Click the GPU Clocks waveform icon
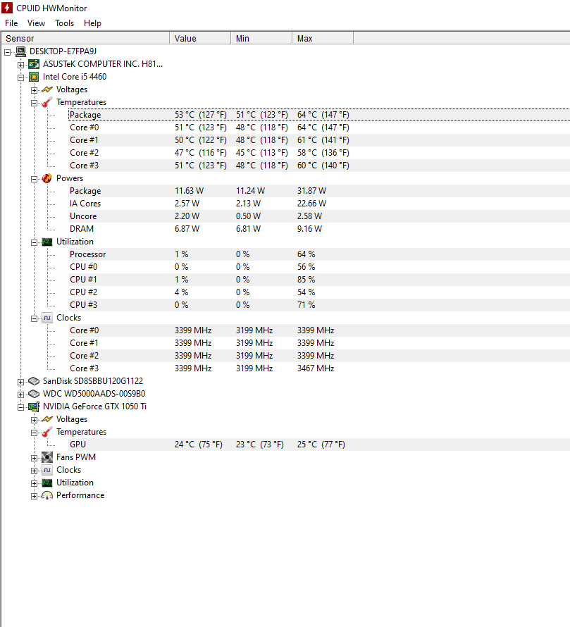 tap(47, 470)
